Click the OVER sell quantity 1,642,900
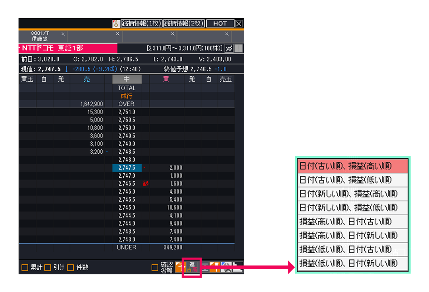 [92, 104]
